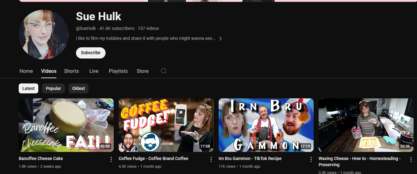Play the Coffee Fudge video thumbnail
417x174 pixels.
166,125
